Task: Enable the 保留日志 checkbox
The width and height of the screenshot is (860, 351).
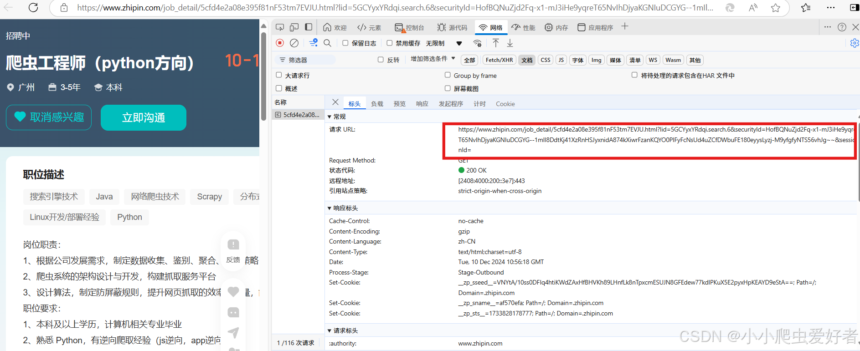Action: pos(345,43)
